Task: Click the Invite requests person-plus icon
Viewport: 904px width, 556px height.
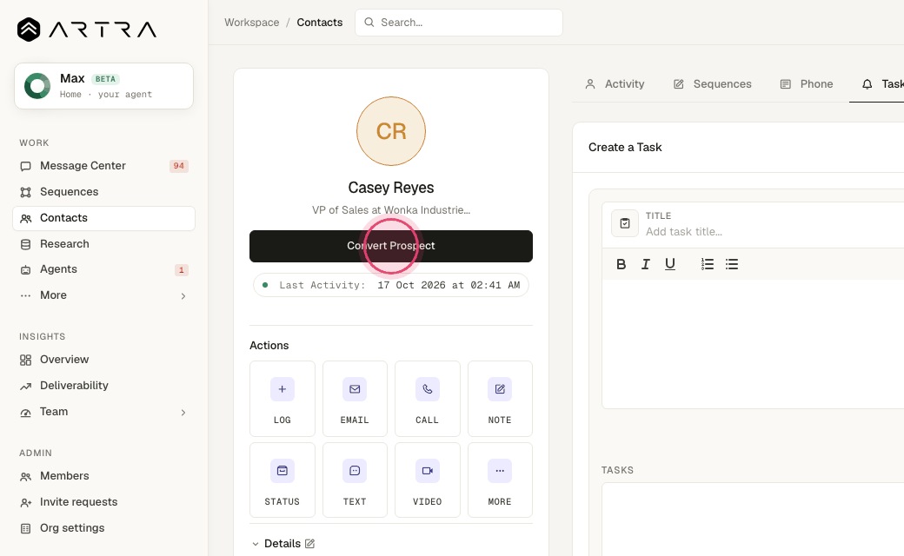Action: (x=25, y=502)
